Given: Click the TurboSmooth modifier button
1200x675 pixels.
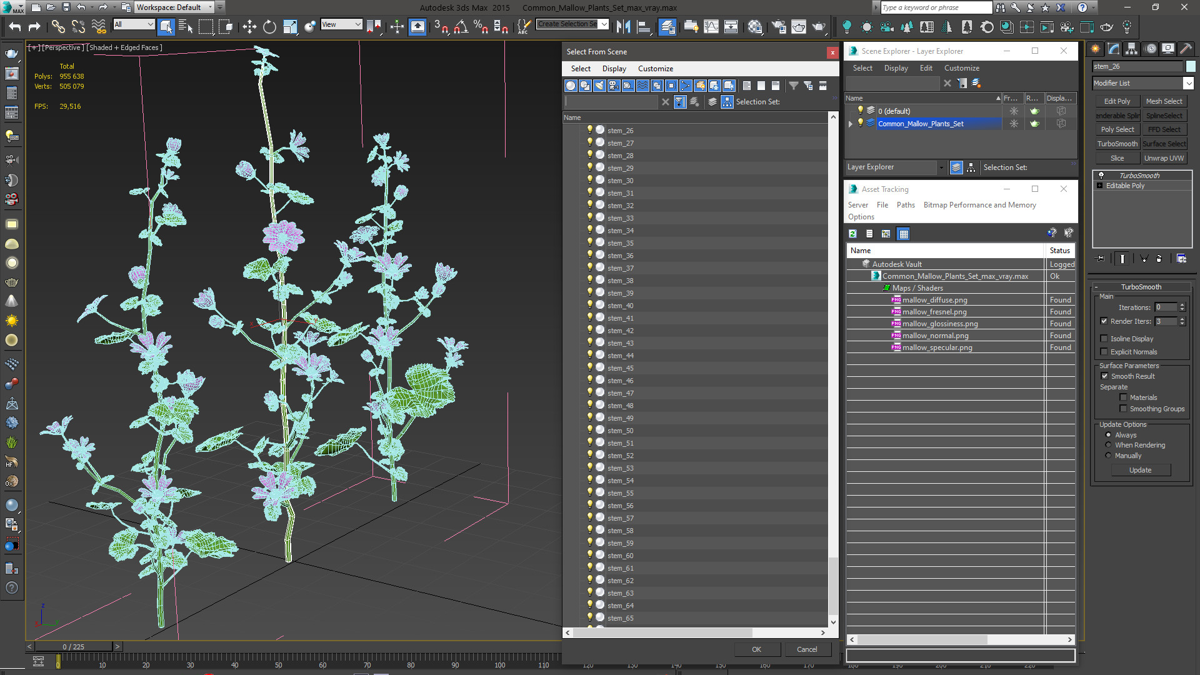Looking at the screenshot, I should [x=1117, y=144].
